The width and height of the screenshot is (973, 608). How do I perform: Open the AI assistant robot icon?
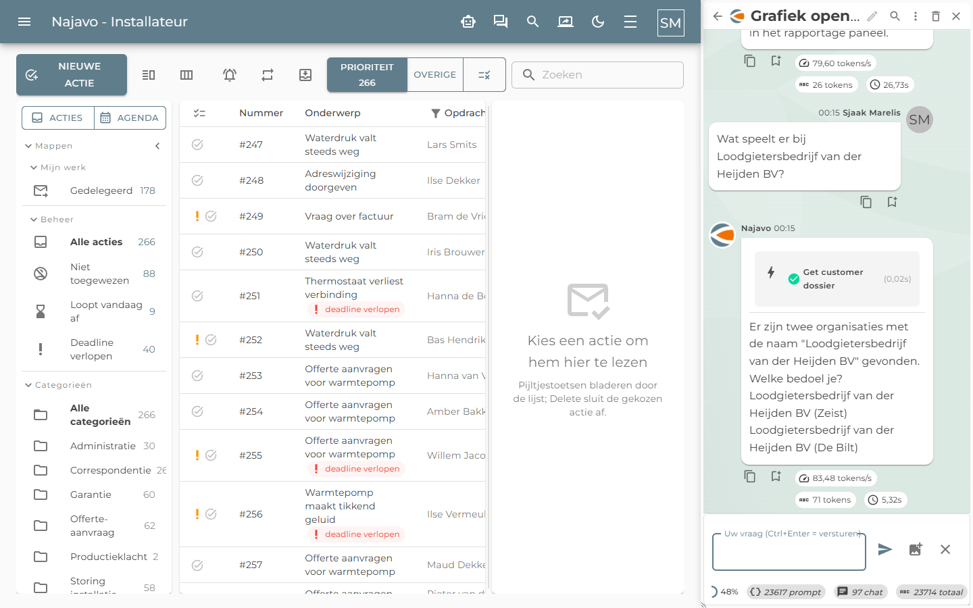[x=468, y=22]
